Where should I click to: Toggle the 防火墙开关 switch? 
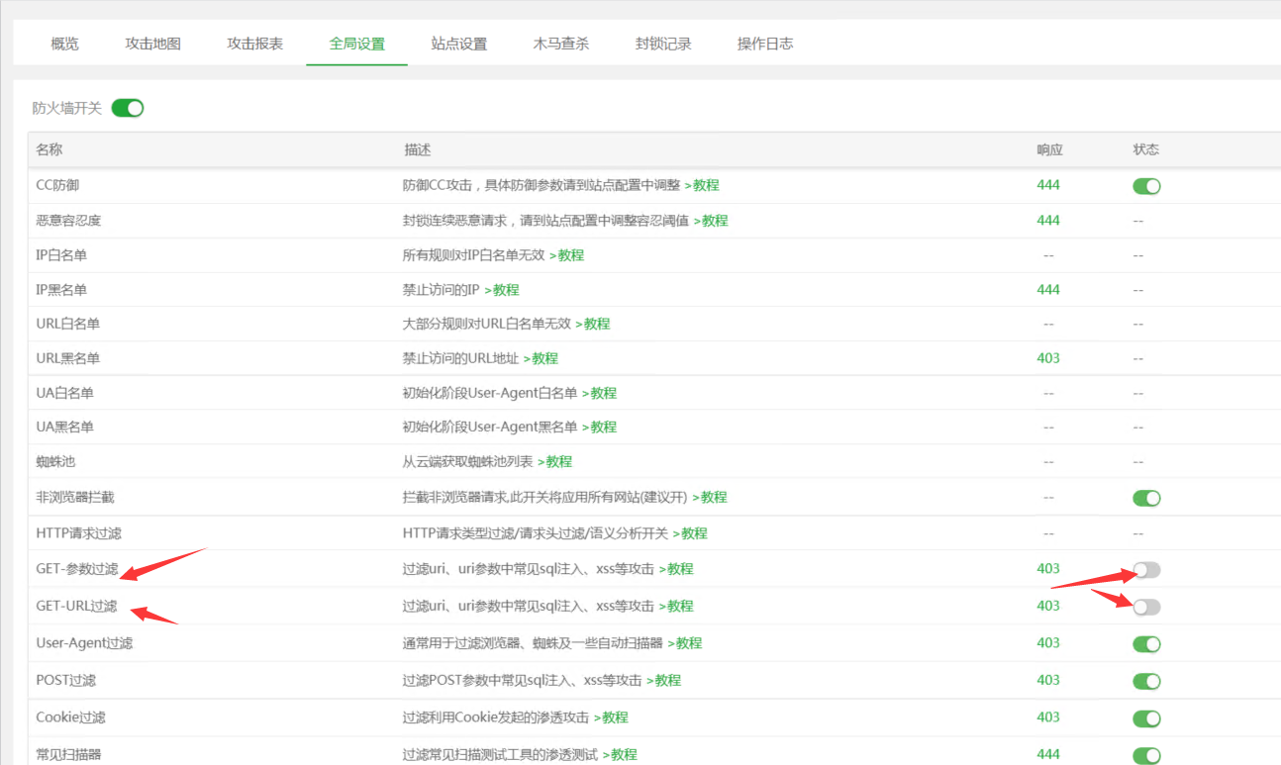point(128,108)
